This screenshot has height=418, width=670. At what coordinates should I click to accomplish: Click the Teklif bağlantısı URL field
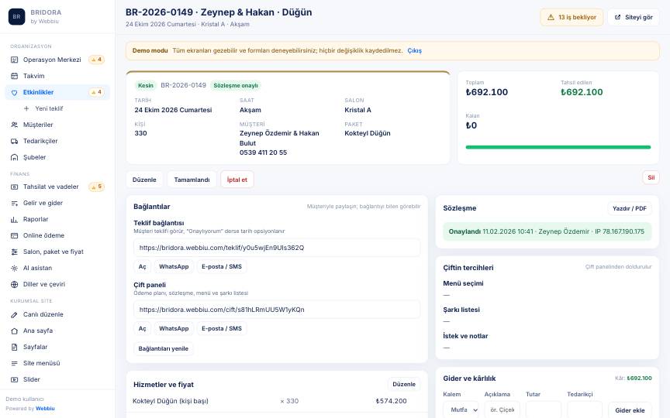(x=277, y=248)
